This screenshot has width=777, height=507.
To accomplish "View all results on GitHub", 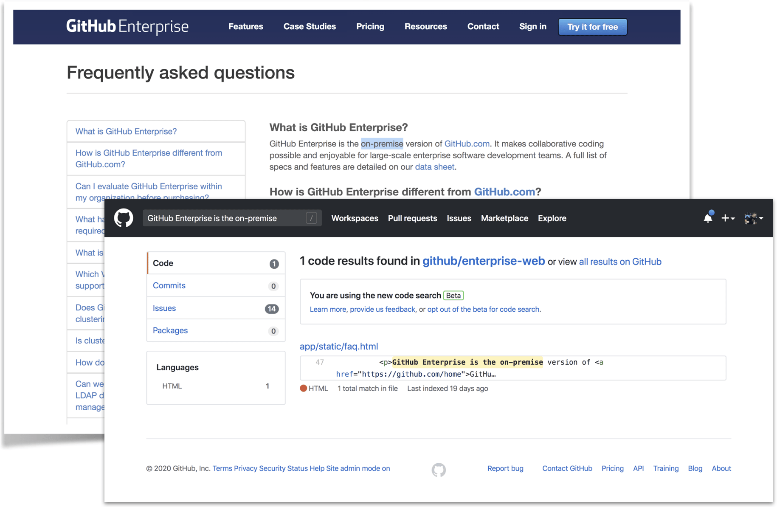I will point(620,262).
